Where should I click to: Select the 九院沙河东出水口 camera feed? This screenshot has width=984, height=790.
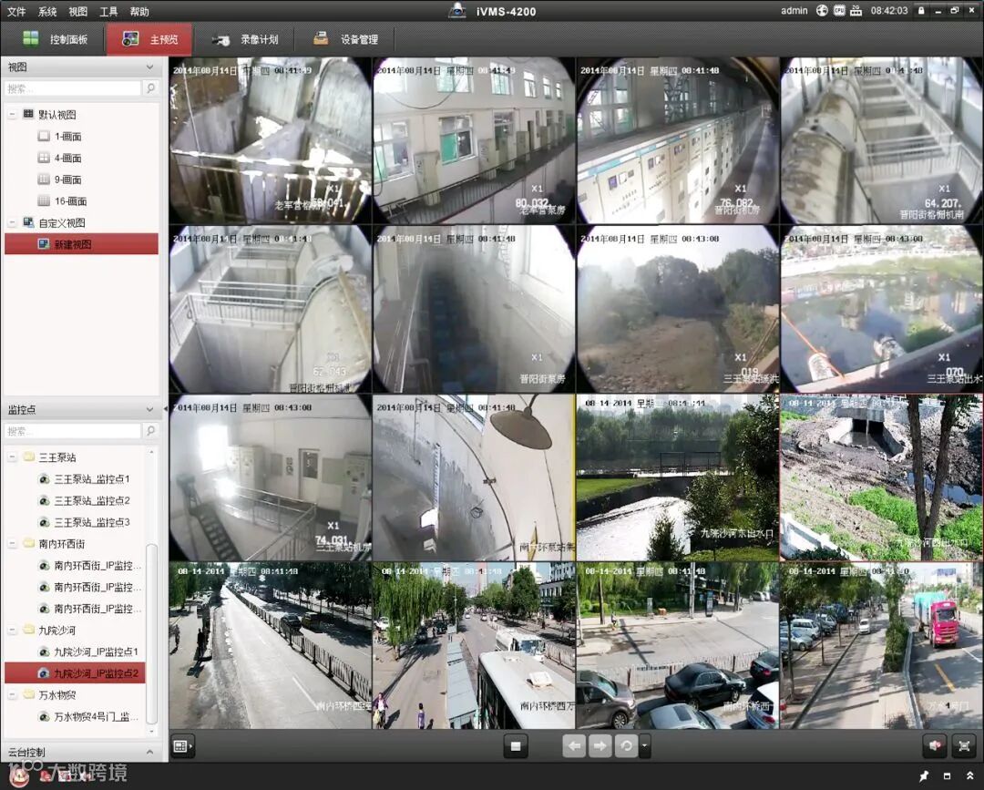(x=677, y=477)
